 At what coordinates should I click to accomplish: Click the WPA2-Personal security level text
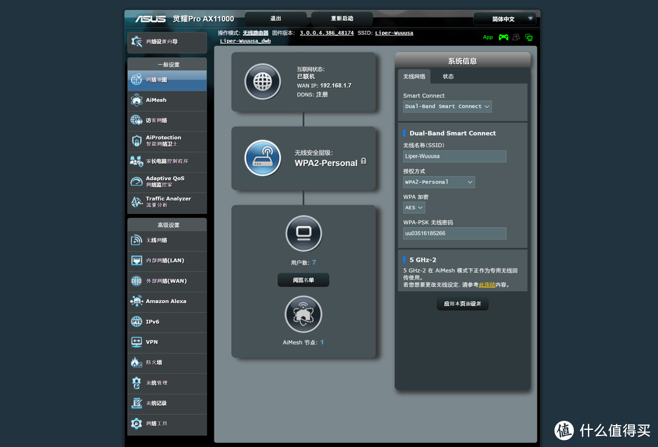(326, 163)
